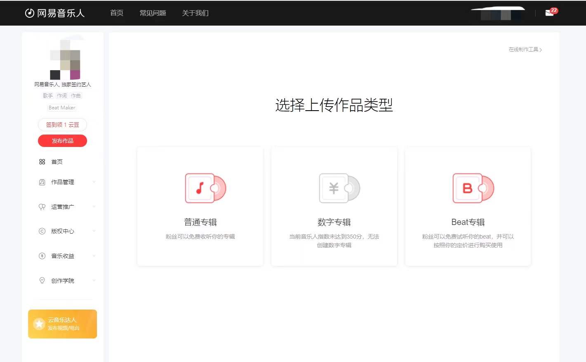Select the Beat专辑 B album icon
Screen dimensions: 586x362
(473, 188)
